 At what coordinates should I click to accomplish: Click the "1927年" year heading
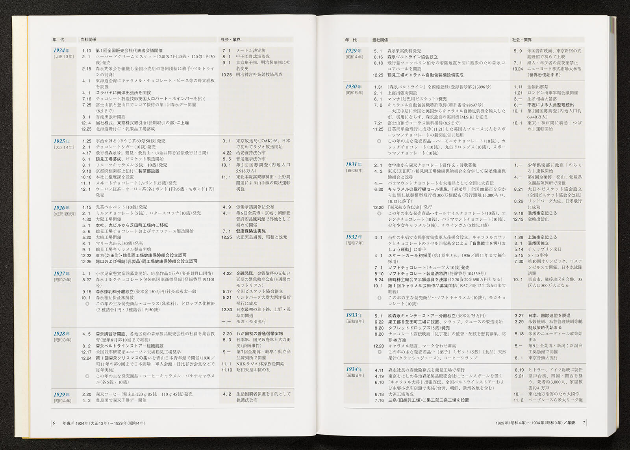[x=62, y=273]
